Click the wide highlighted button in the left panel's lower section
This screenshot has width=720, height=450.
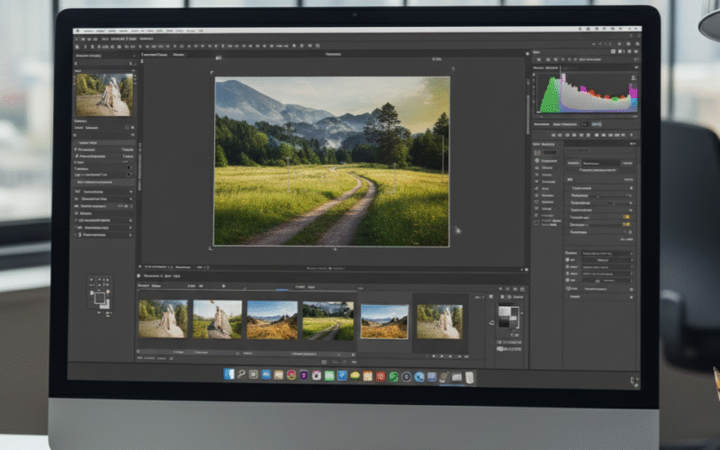click(x=103, y=183)
